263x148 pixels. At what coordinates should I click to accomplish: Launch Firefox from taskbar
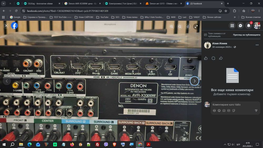click(x=72, y=145)
